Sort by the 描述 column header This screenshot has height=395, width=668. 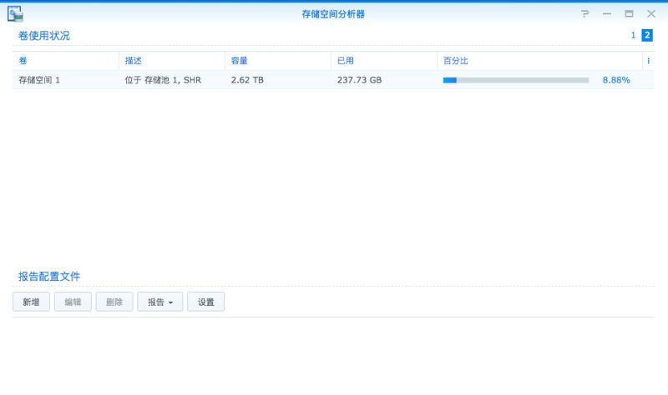click(x=172, y=61)
